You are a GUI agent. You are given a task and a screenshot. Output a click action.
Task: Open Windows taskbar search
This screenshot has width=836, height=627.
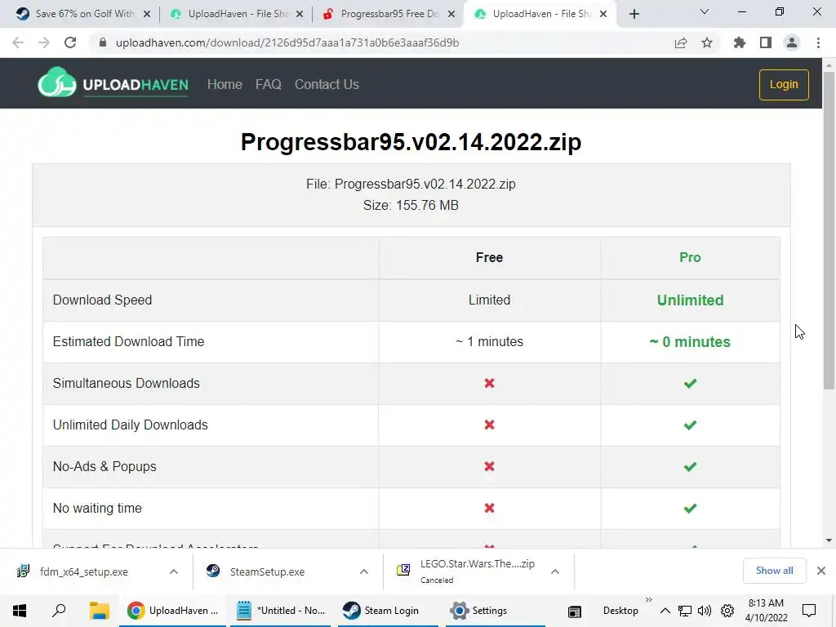coord(59,611)
